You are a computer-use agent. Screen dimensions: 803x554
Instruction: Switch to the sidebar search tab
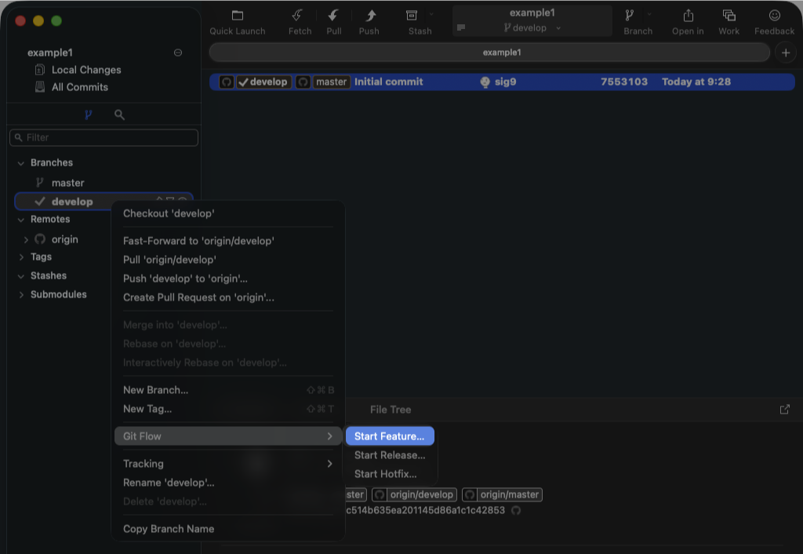(119, 115)
